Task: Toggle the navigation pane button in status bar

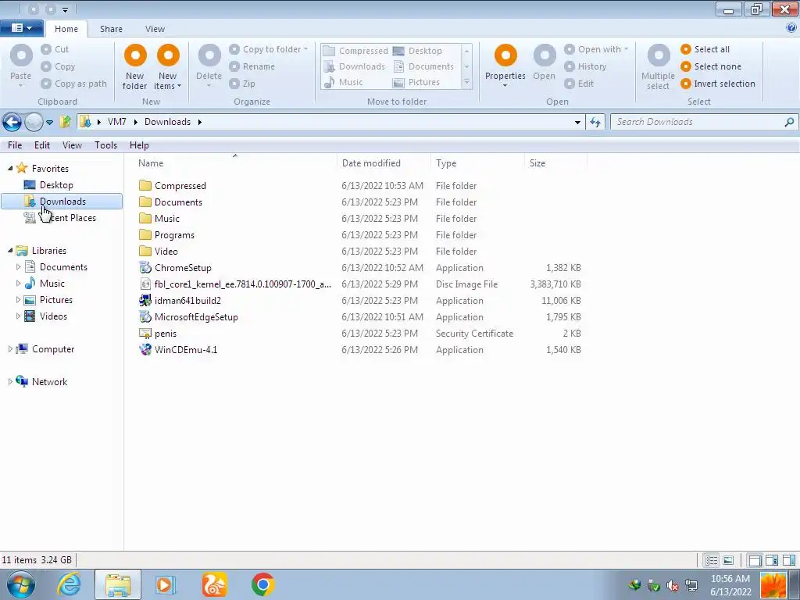Action: [x=755, y=561]
